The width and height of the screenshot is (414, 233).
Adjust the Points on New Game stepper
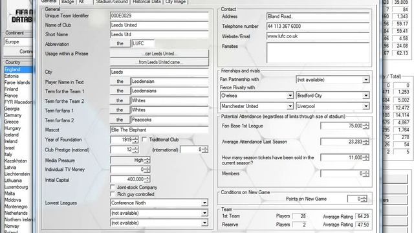point(364,199)
